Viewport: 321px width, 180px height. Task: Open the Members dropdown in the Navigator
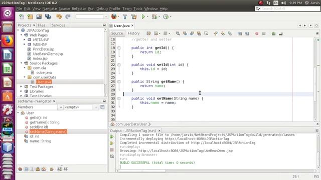point(61,107)
